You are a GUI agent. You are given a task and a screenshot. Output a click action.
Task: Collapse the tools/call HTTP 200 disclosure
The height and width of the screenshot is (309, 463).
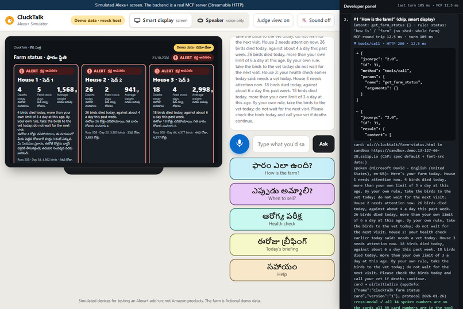[390, 44]
